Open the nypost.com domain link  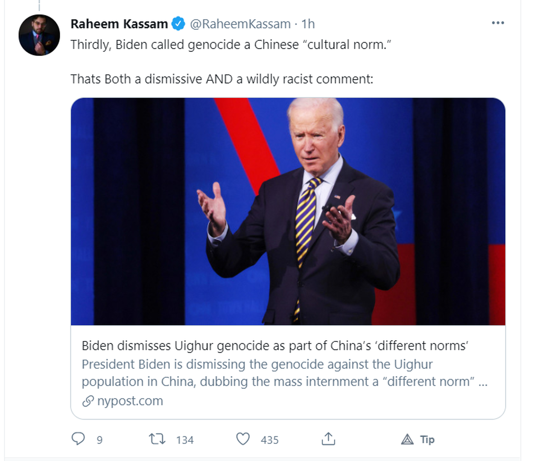tap(130, 401)
